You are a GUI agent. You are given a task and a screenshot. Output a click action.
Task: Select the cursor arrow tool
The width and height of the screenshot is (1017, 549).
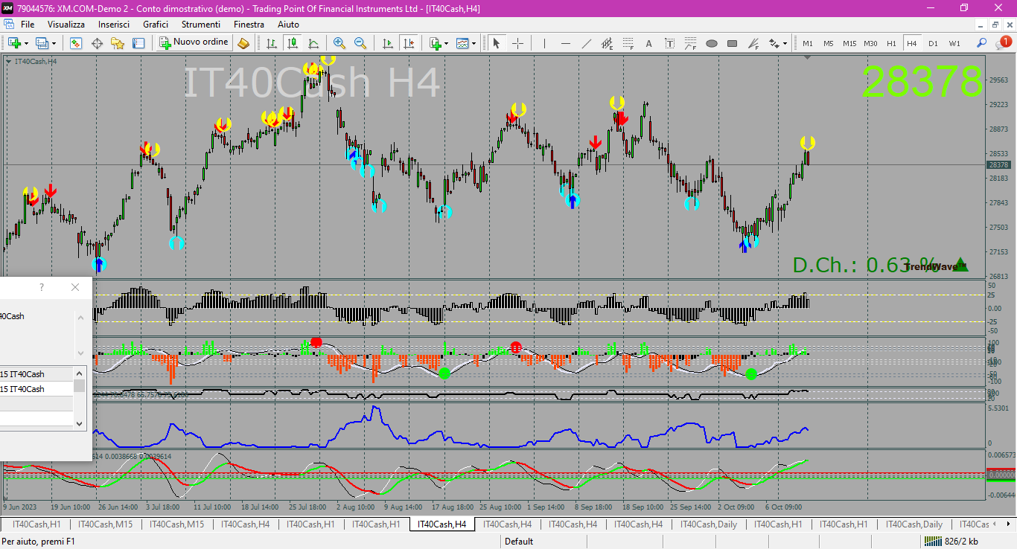click(x=497, y=43)
